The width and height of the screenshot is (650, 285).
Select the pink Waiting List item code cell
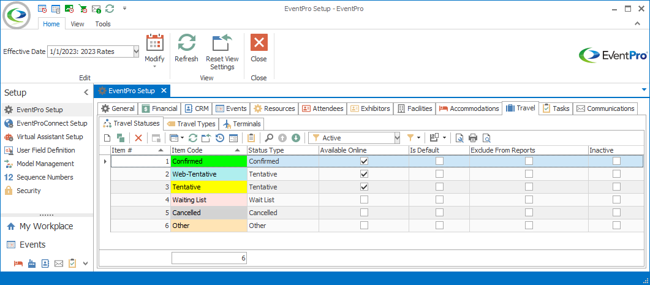click(209, 200)
